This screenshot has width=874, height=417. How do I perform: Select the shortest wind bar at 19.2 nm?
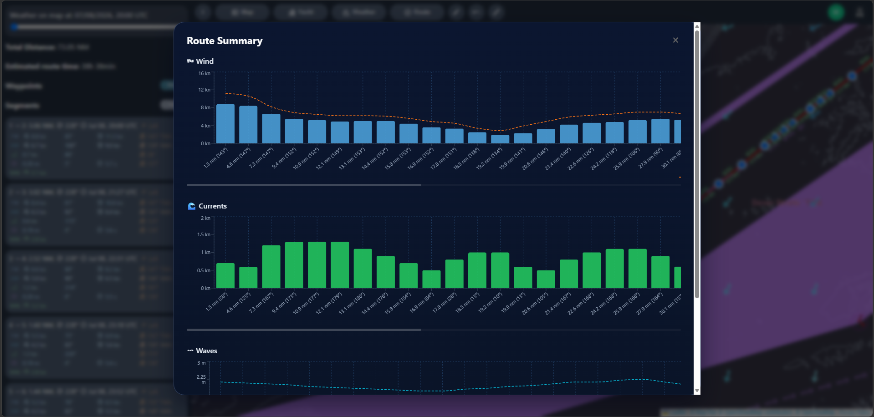point(500,139)
